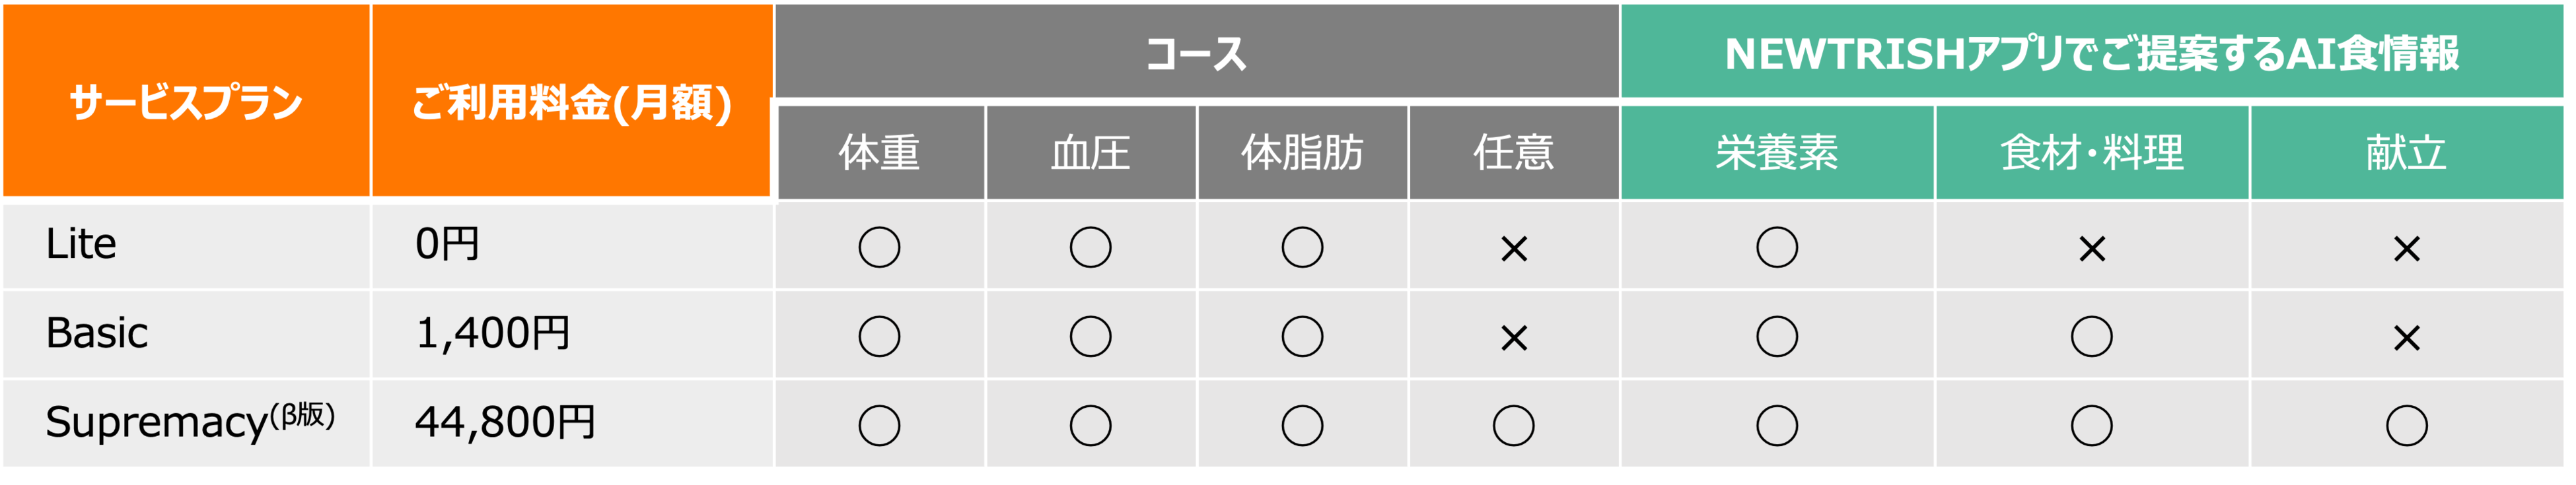Viewport: 2576px width, 485px height.
Task: Click the circle for Lite 栄養素
Action: (1777, 247)
